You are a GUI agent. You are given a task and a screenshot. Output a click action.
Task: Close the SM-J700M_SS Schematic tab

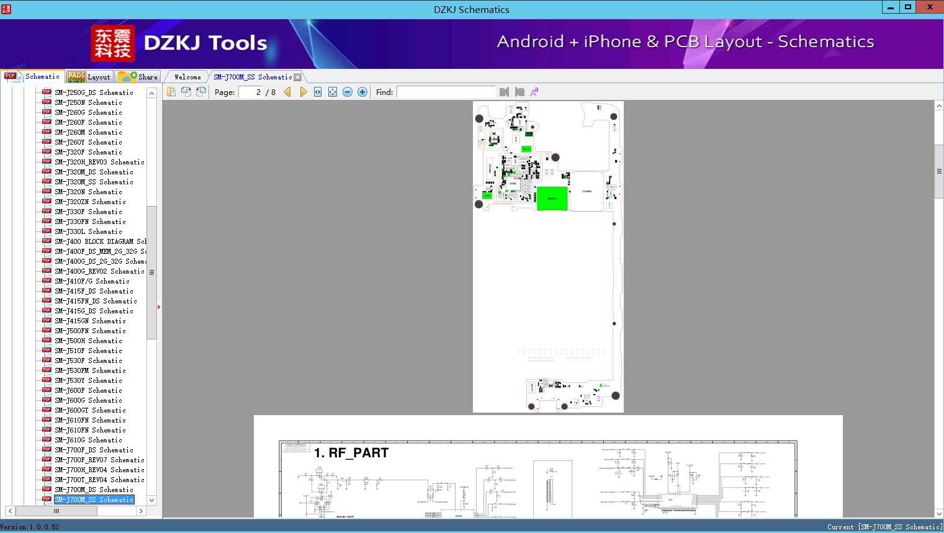(x=298, y=77)
